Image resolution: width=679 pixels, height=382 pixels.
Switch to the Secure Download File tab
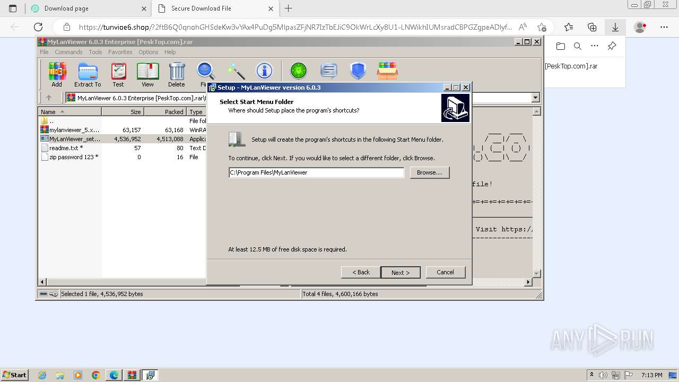pyautogui.click(x=215, y=8)
